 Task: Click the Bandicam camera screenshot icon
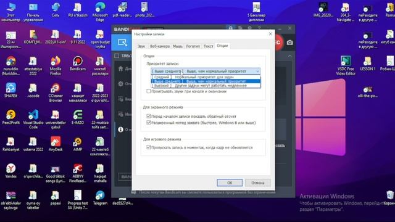[x=289, y=43]
